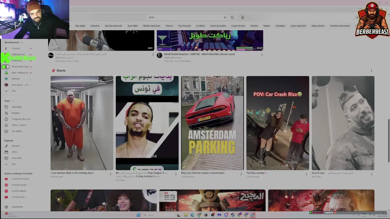The width and height of the screenshot is (390, 219).
Task: Select the En direct filter chip
Action: pyautogui.click(x=200, y=26)
